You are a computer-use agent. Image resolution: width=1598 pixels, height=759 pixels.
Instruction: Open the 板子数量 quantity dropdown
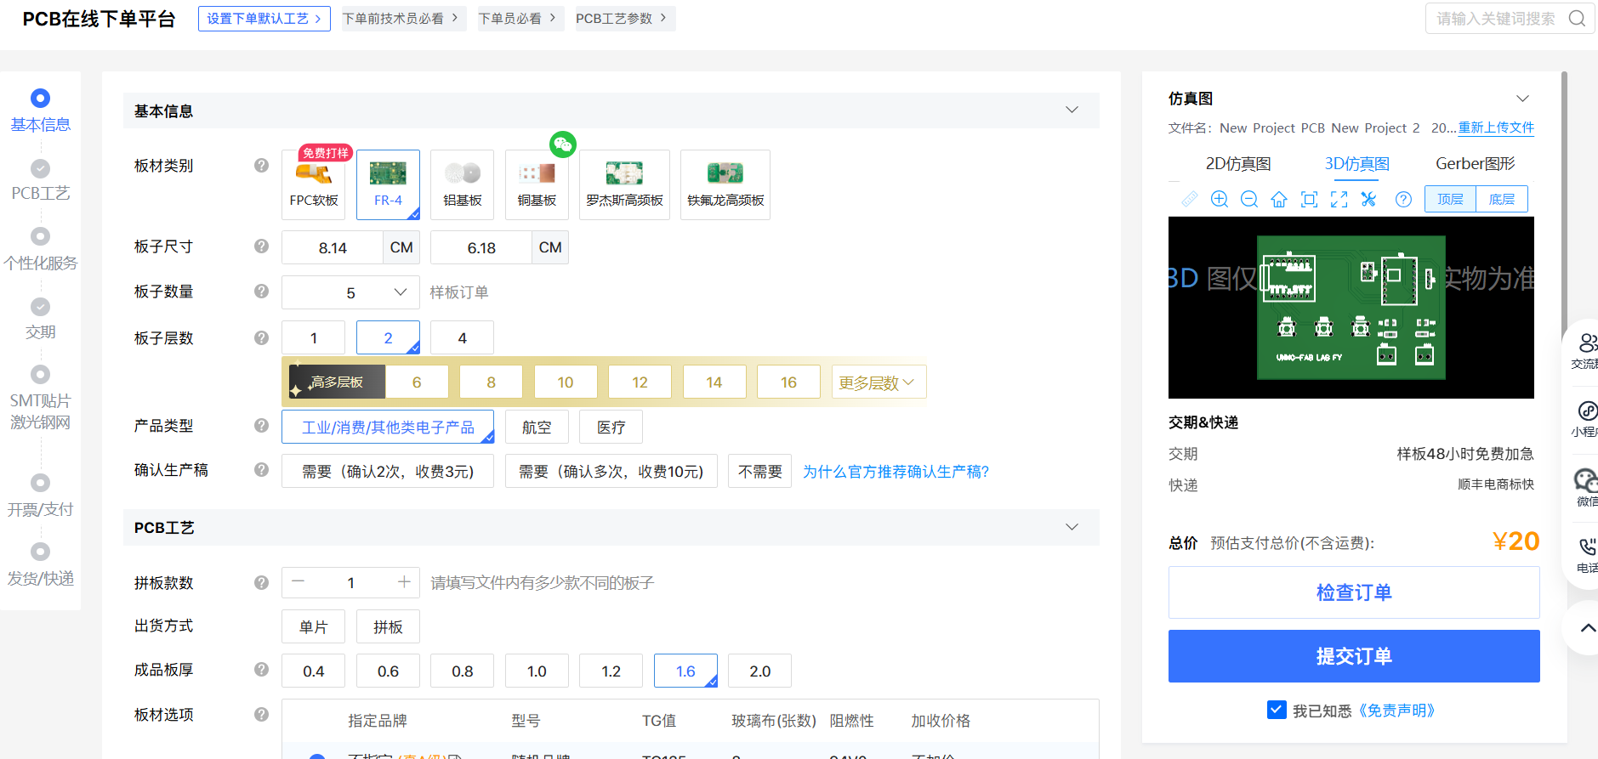(x=350, y=292)
